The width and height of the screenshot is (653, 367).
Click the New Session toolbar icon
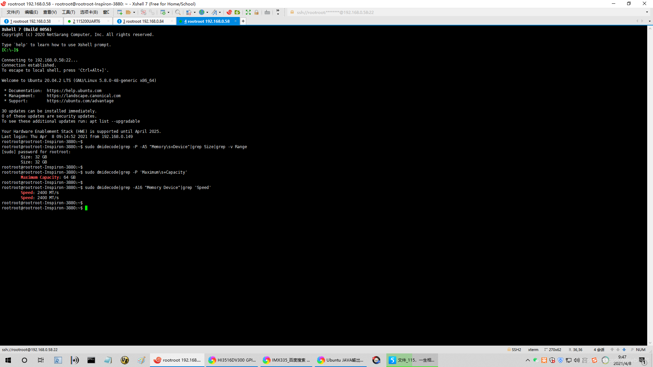[x=120, y=12]
